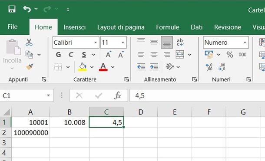Open the fill color dropdown arrow

pyautogui.click(x=92, y=67)
